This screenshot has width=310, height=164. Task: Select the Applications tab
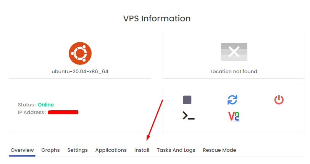pos(111,150)
